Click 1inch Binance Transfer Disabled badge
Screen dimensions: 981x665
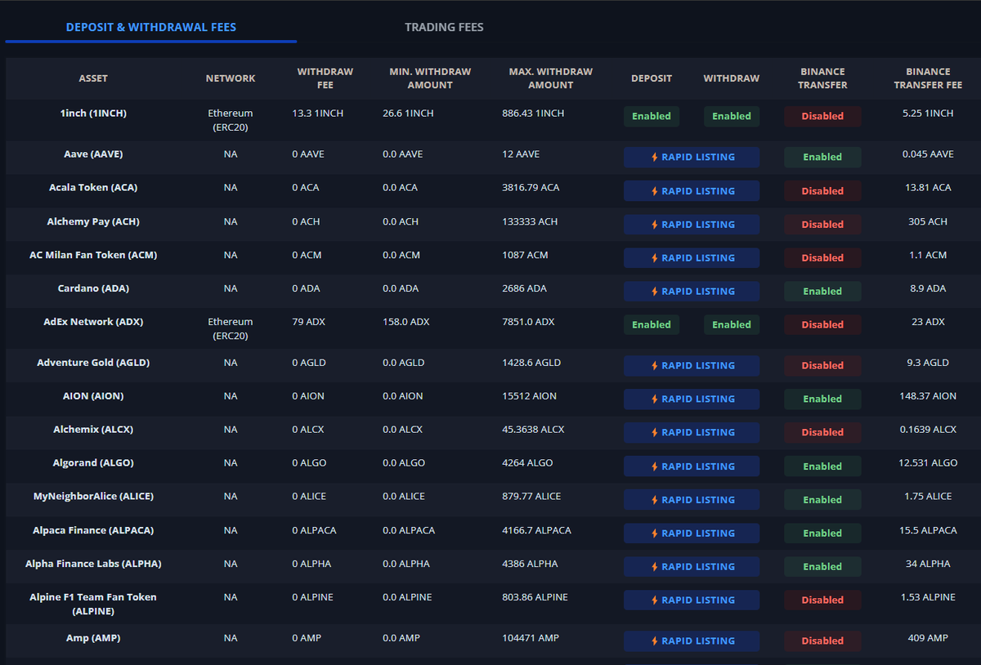(822, 116)
